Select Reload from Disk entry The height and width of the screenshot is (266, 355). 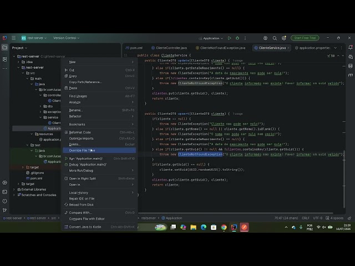99,204
